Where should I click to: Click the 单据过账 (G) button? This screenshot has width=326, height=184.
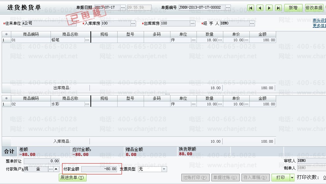point(226,177)
